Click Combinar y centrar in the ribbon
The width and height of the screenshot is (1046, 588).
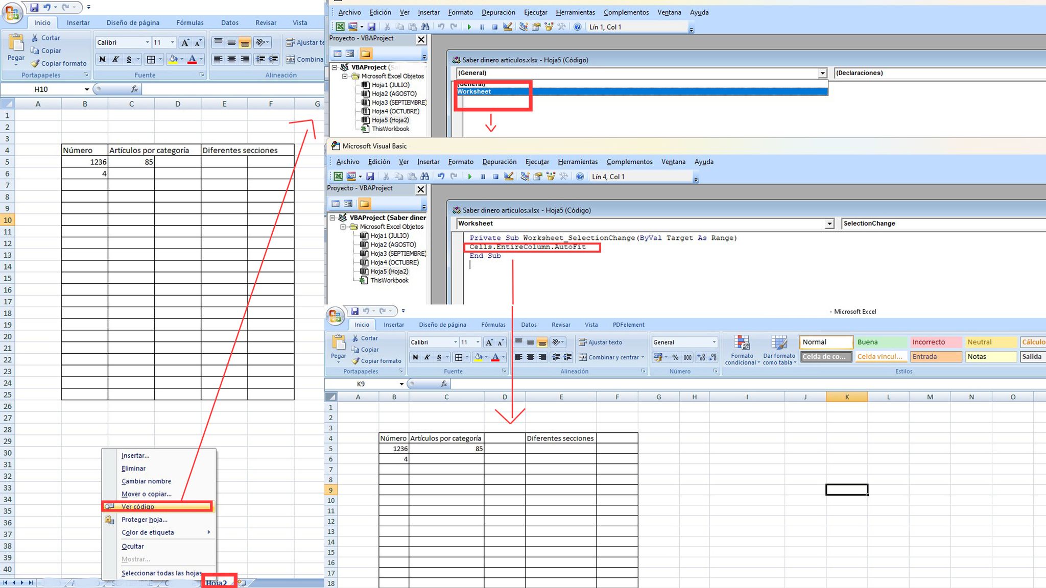611,357
